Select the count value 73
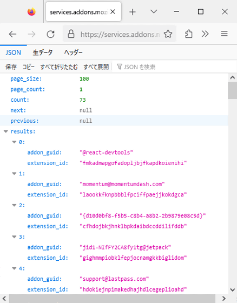Screen dimensions: 237x303 [x=83, y=100]
